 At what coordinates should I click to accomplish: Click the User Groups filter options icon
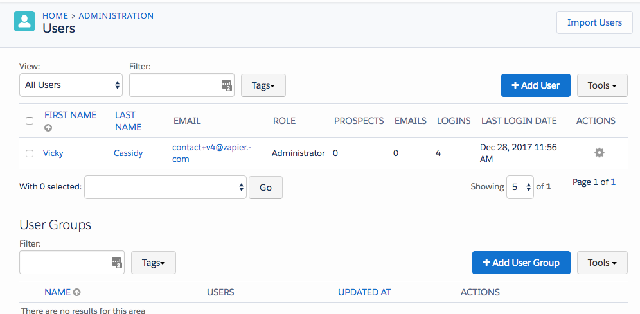click(x=117, y=263)
